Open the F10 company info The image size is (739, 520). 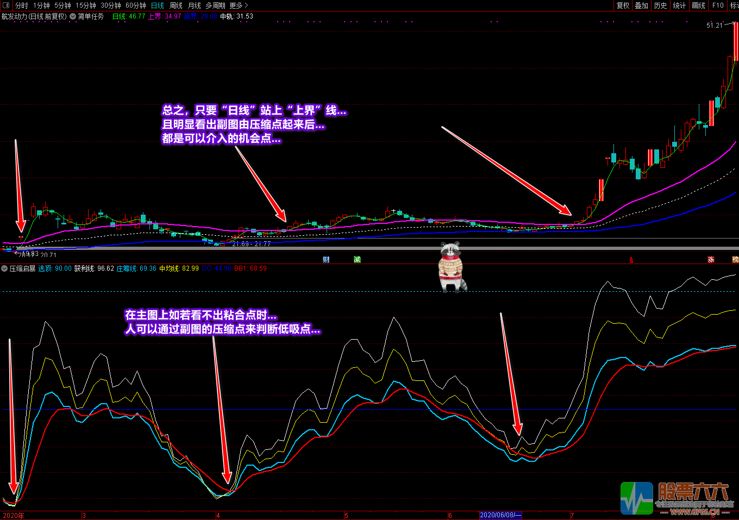pyautogui.click(x=718, y=5)
